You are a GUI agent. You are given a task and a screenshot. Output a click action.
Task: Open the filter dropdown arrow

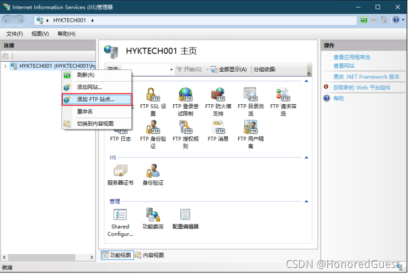tap(171, 69)
